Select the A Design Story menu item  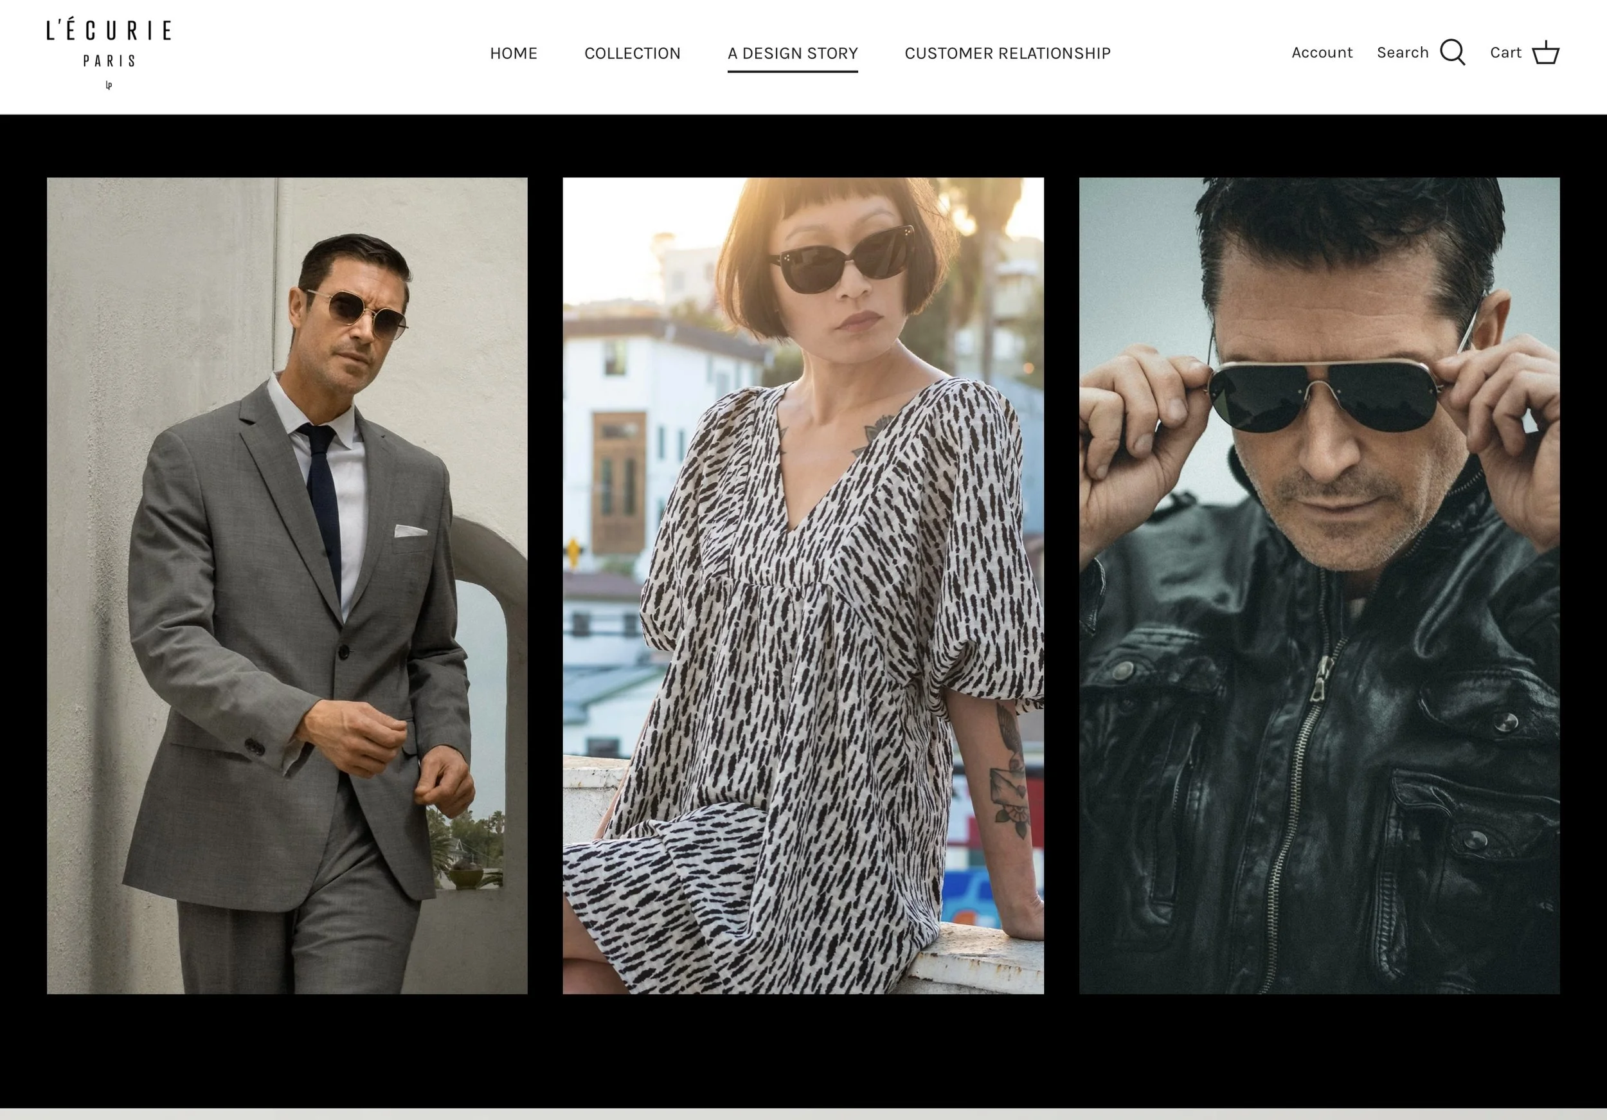click(793, 53)
